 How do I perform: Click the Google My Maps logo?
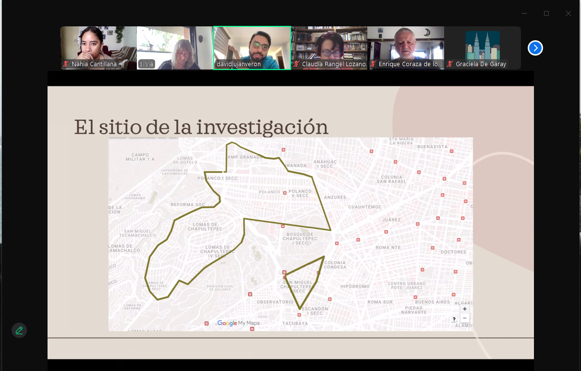coord(238,323)
